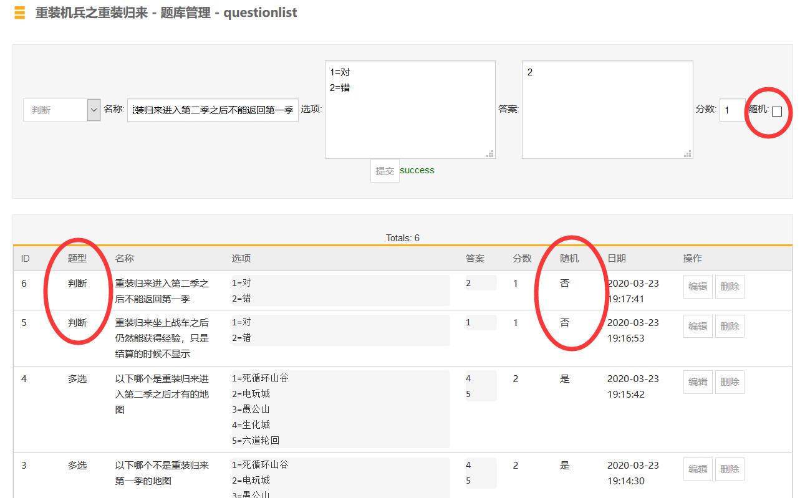Toggle the 随机 random checkbox

pos(777,112)
